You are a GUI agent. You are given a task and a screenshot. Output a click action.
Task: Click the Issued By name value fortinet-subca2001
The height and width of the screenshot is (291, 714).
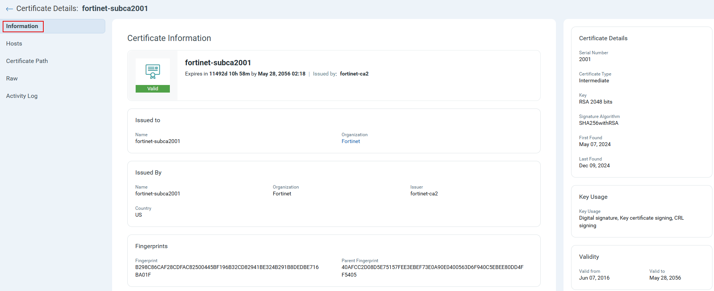pyautogui.click(x=158, y=193)
